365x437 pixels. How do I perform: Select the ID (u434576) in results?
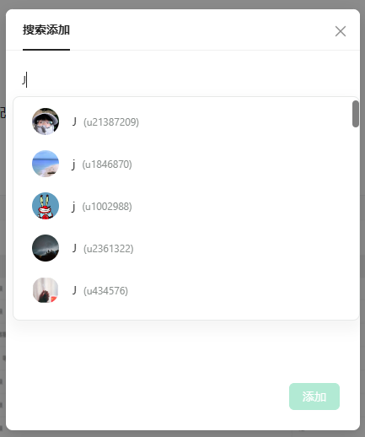click(x=105, y=291)
